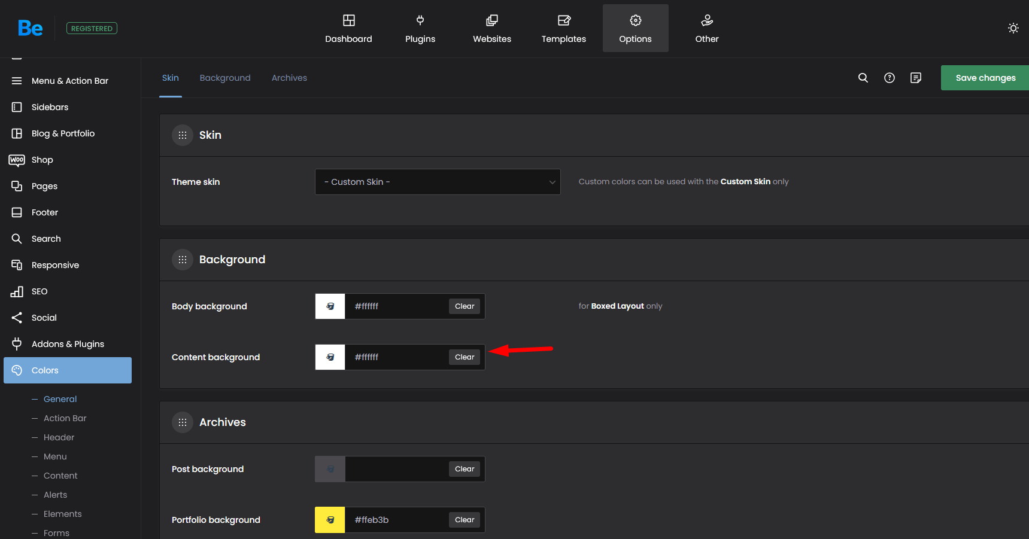Open Shop settings
Image resolution: width=1029 pixels, height=539 pixels.
pos(68,160)
